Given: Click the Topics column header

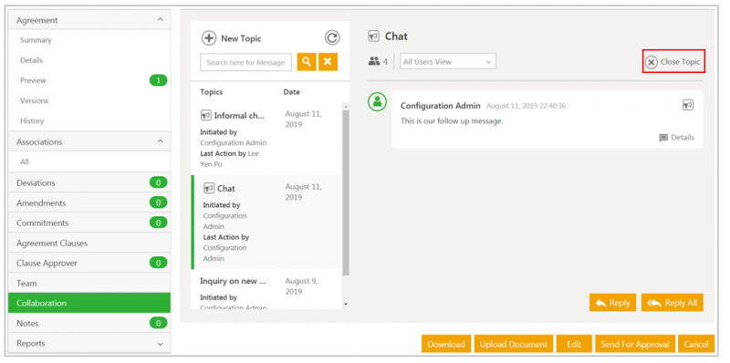Looking at the screenshot, I should tap(212, 92).
